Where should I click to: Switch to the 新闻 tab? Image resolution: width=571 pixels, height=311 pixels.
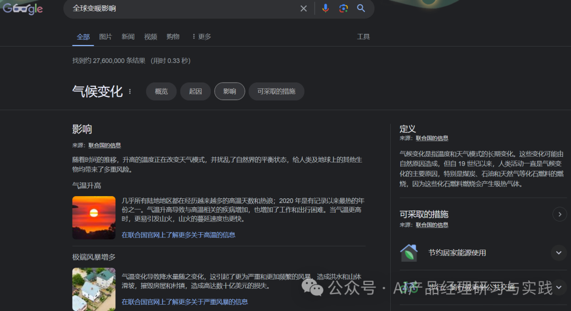(x=128, y=36)
